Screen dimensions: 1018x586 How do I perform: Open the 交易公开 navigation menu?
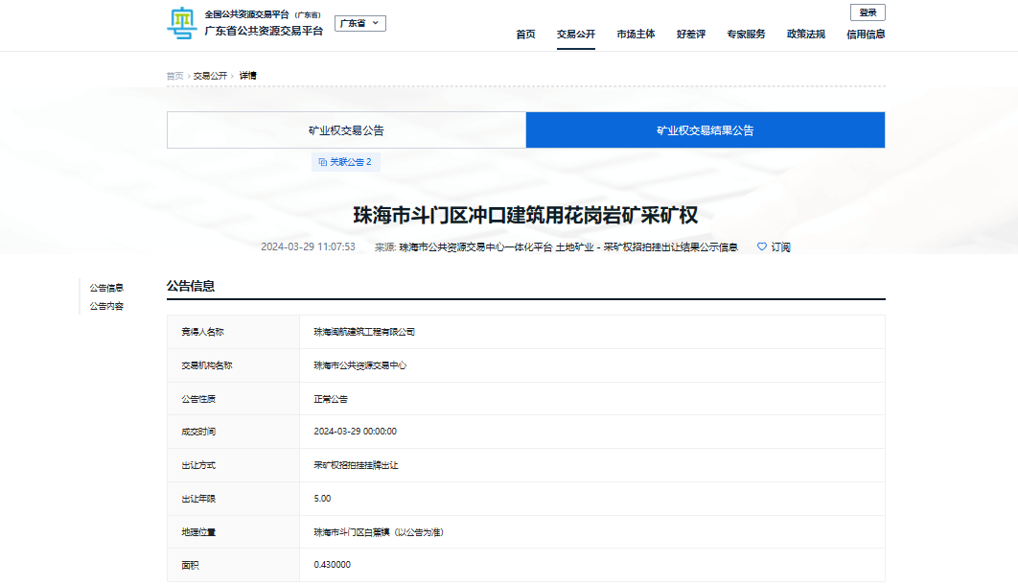[575, 35]
